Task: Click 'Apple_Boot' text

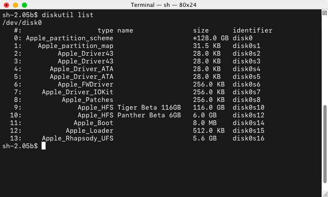Action: pyautogui.click(x=93, y=123)
